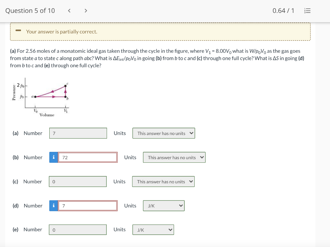Click the score display showing 0.64 / 1

[x=283, y=10]
